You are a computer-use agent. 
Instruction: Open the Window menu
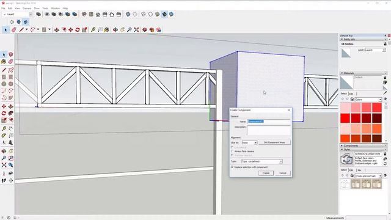click(56, 8)
